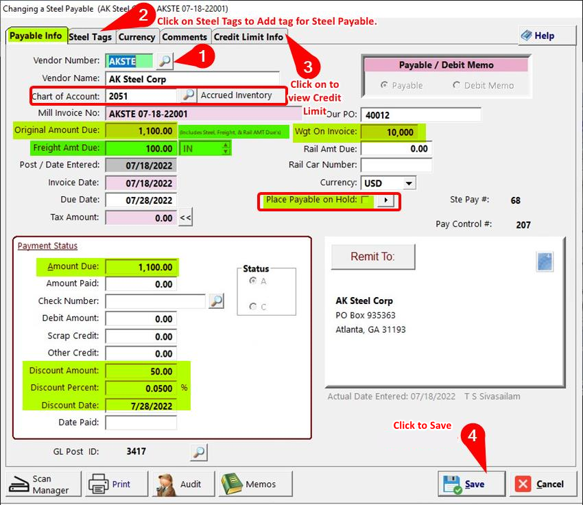Select status C radio button
Image resolution: width=583 pixels, height=505 pixels.
tap(253, 307)
